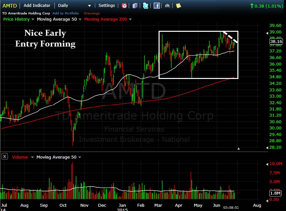Click the 0.38 (1.01%) price change

tap(267, 6)
